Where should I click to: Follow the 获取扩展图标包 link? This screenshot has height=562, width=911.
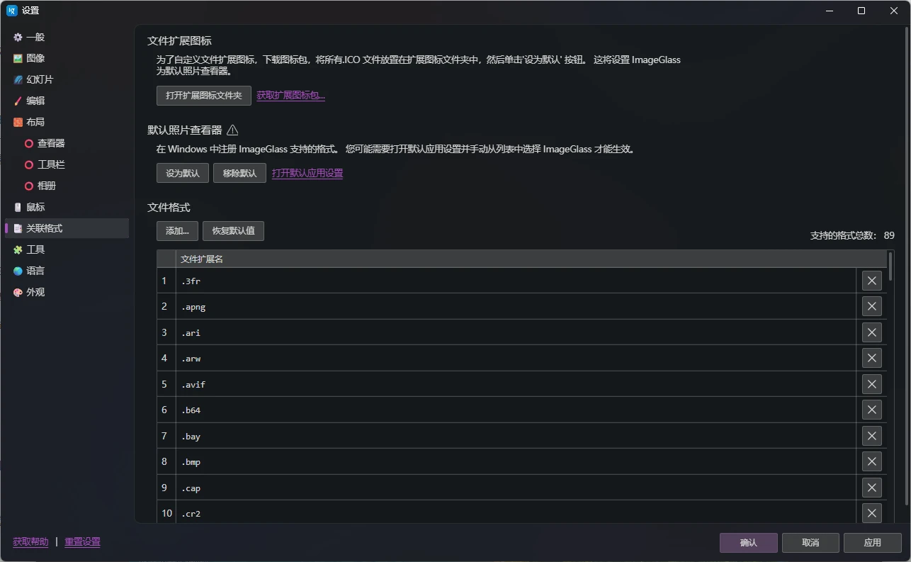coord(291,95)
